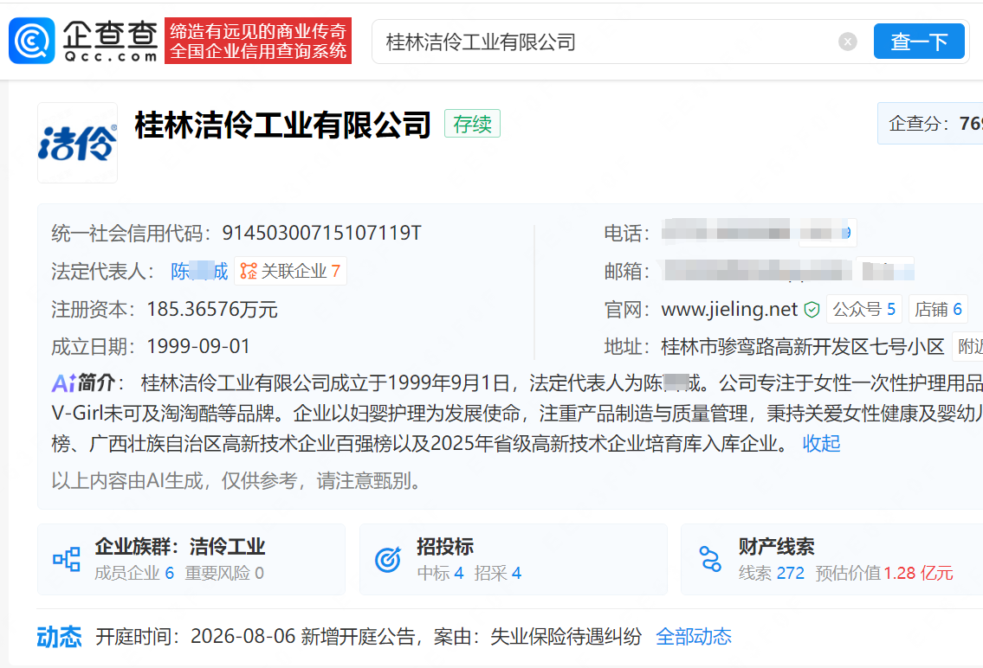Image resolution: width=983 pixels, height=668 pixels.
Task: Click the founding date 1999-09-01
Action: click(198, 346)
